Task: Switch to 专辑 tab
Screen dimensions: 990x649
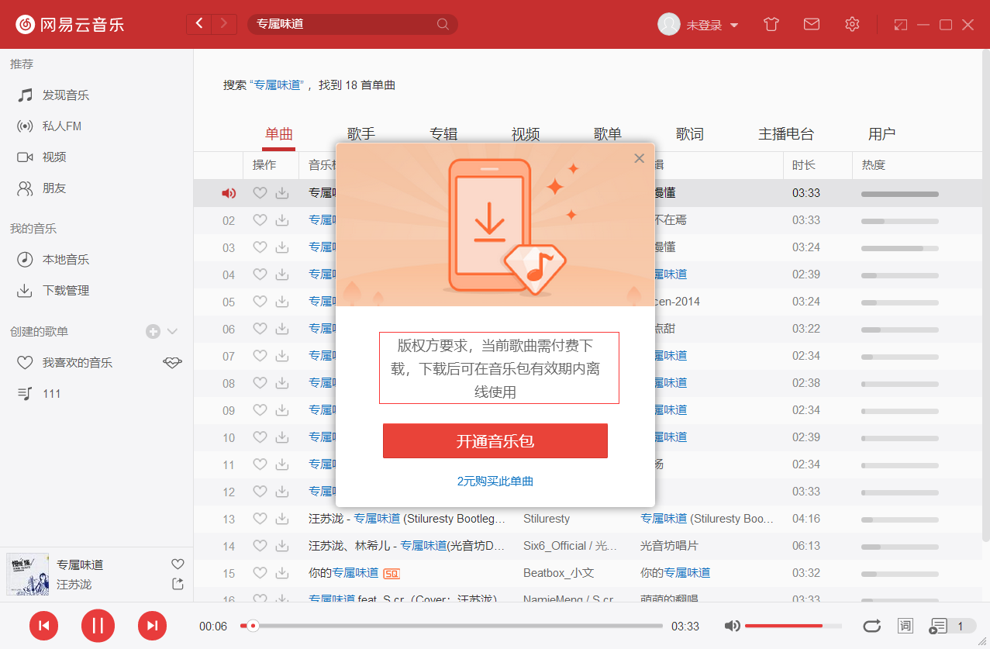Action: pos(443,134)
